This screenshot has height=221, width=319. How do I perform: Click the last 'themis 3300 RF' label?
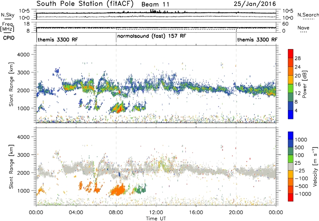coord(257,39)
